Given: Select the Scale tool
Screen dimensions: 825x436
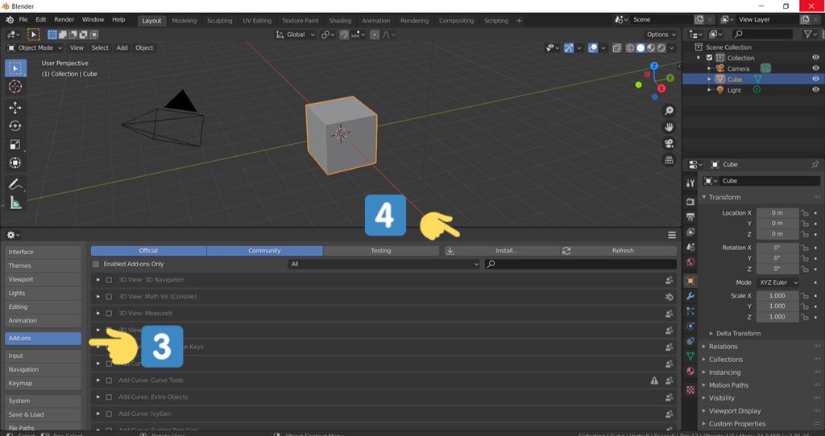Looking at the screenshot, I should click(x=15, y=145).
